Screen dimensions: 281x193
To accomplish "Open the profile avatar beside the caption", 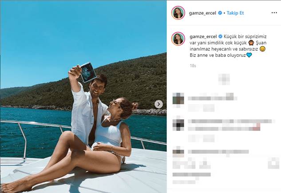I will pyautogui.click(x=178, y=39).
